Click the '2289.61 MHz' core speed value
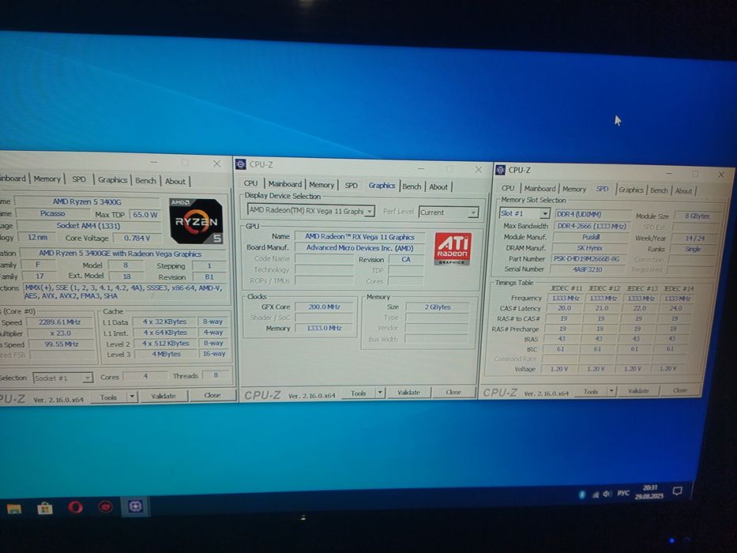The width and height of the screenshot is (737, 553). [60, 322]
